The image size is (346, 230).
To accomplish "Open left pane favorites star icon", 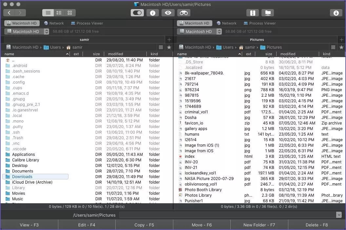I will click(x=169, y=47).
